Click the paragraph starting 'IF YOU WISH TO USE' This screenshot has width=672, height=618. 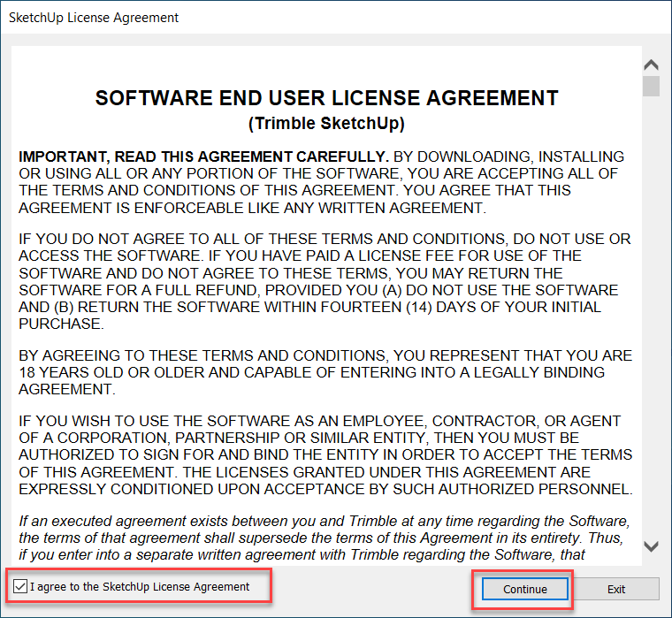325,454
